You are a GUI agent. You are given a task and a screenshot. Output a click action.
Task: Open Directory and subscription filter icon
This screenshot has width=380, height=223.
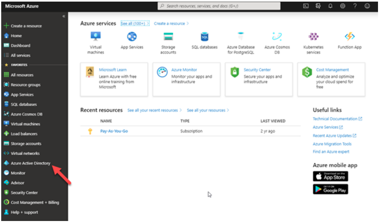[x=318, y=6]
